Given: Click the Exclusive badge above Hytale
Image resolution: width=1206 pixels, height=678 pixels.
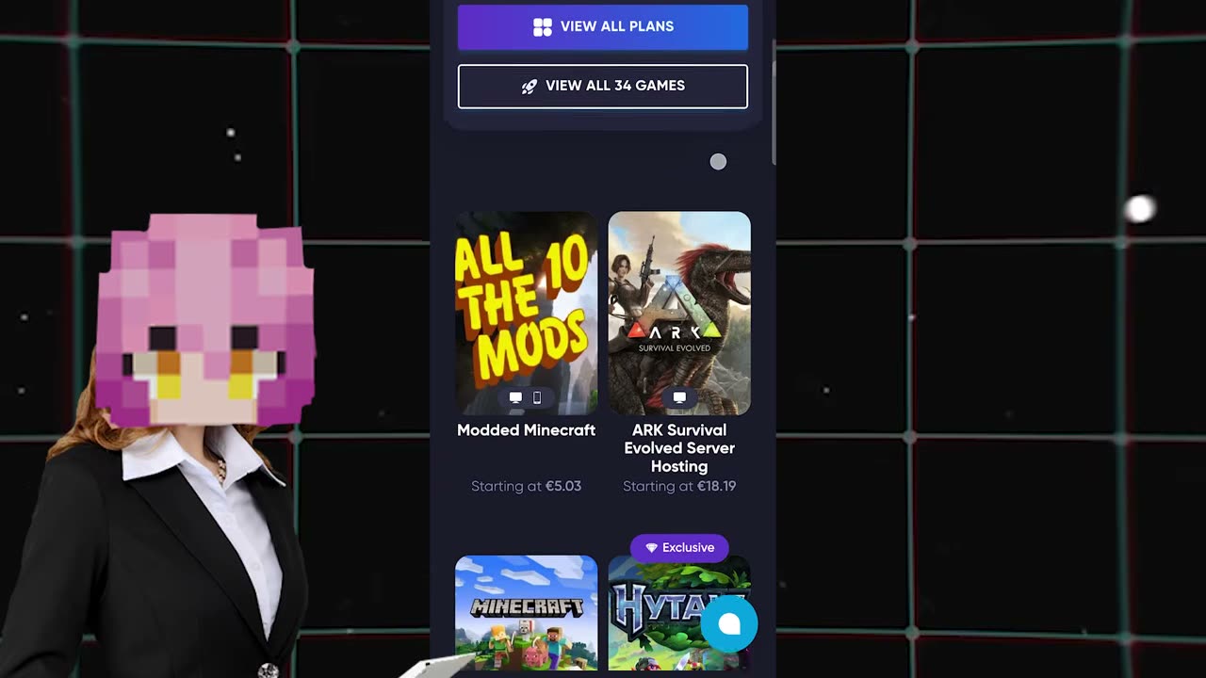Looking at the screenshot, I should (x=679, y=548).
